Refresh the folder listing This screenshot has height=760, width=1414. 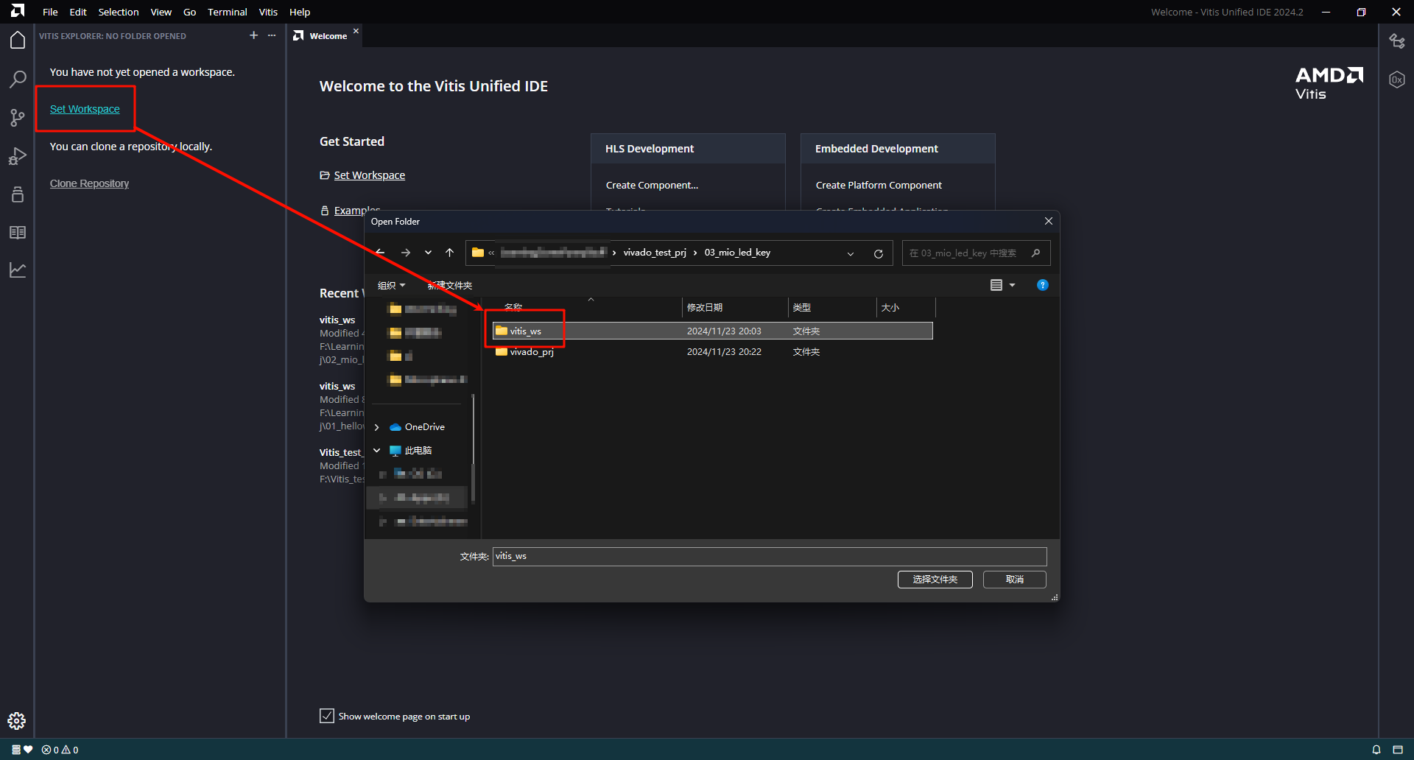[879, 253]
